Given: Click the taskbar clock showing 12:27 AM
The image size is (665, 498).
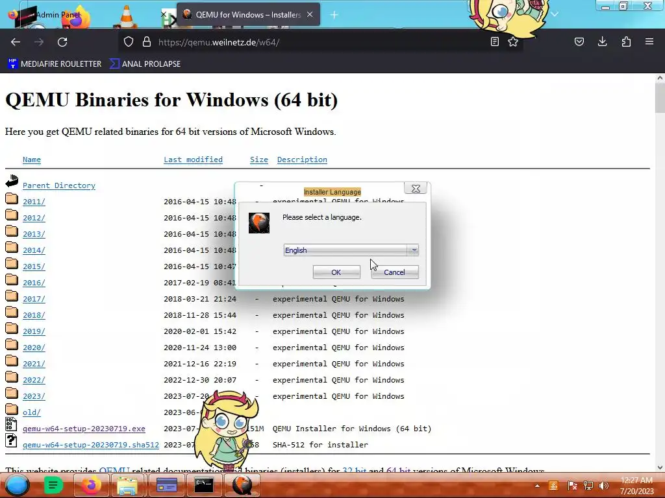Looking at the screenshot, I should [636, 486].
